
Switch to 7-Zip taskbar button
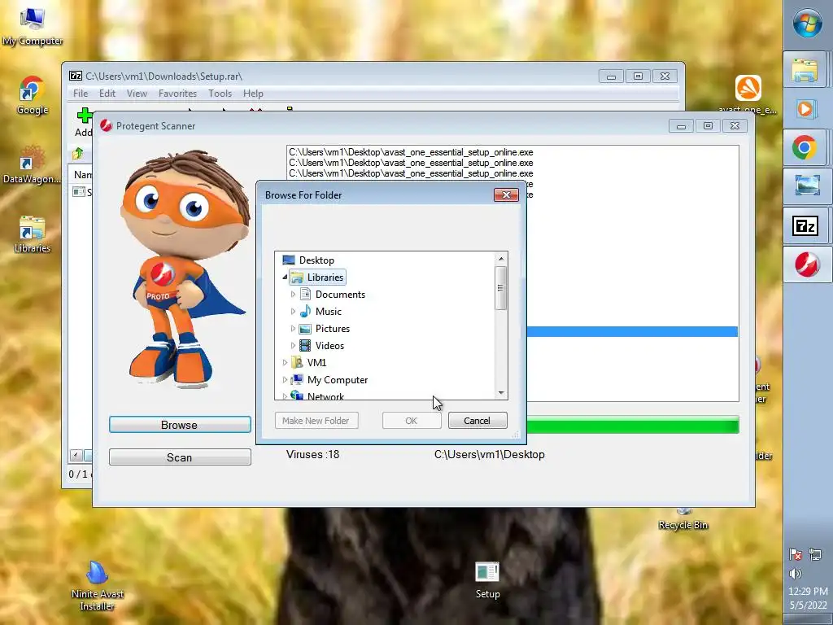[806, 226]
